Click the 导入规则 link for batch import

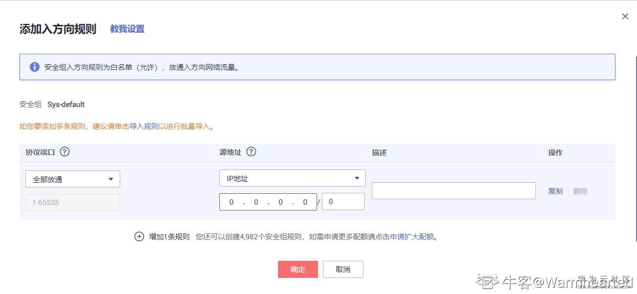(144, 126)
